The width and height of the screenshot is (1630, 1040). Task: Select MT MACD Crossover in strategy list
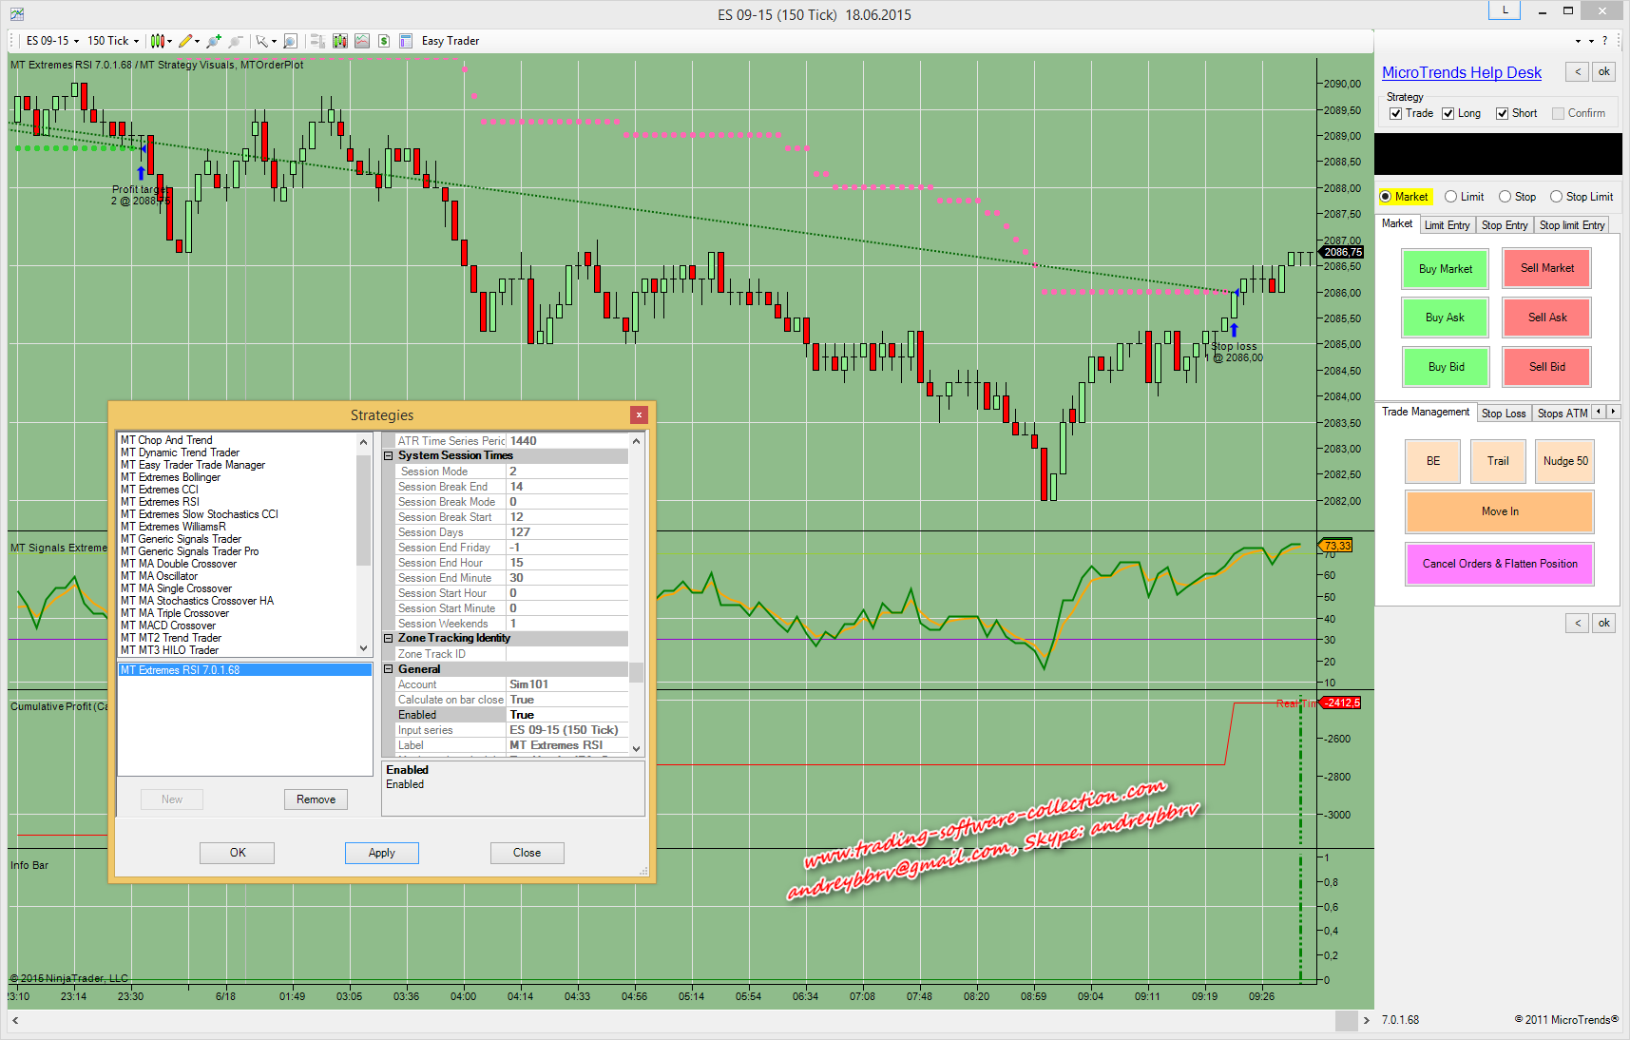click(x=168, y=626)
